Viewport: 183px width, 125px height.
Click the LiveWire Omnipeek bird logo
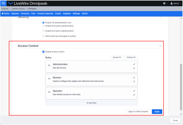pyautogui.click(x=10, y=3)
